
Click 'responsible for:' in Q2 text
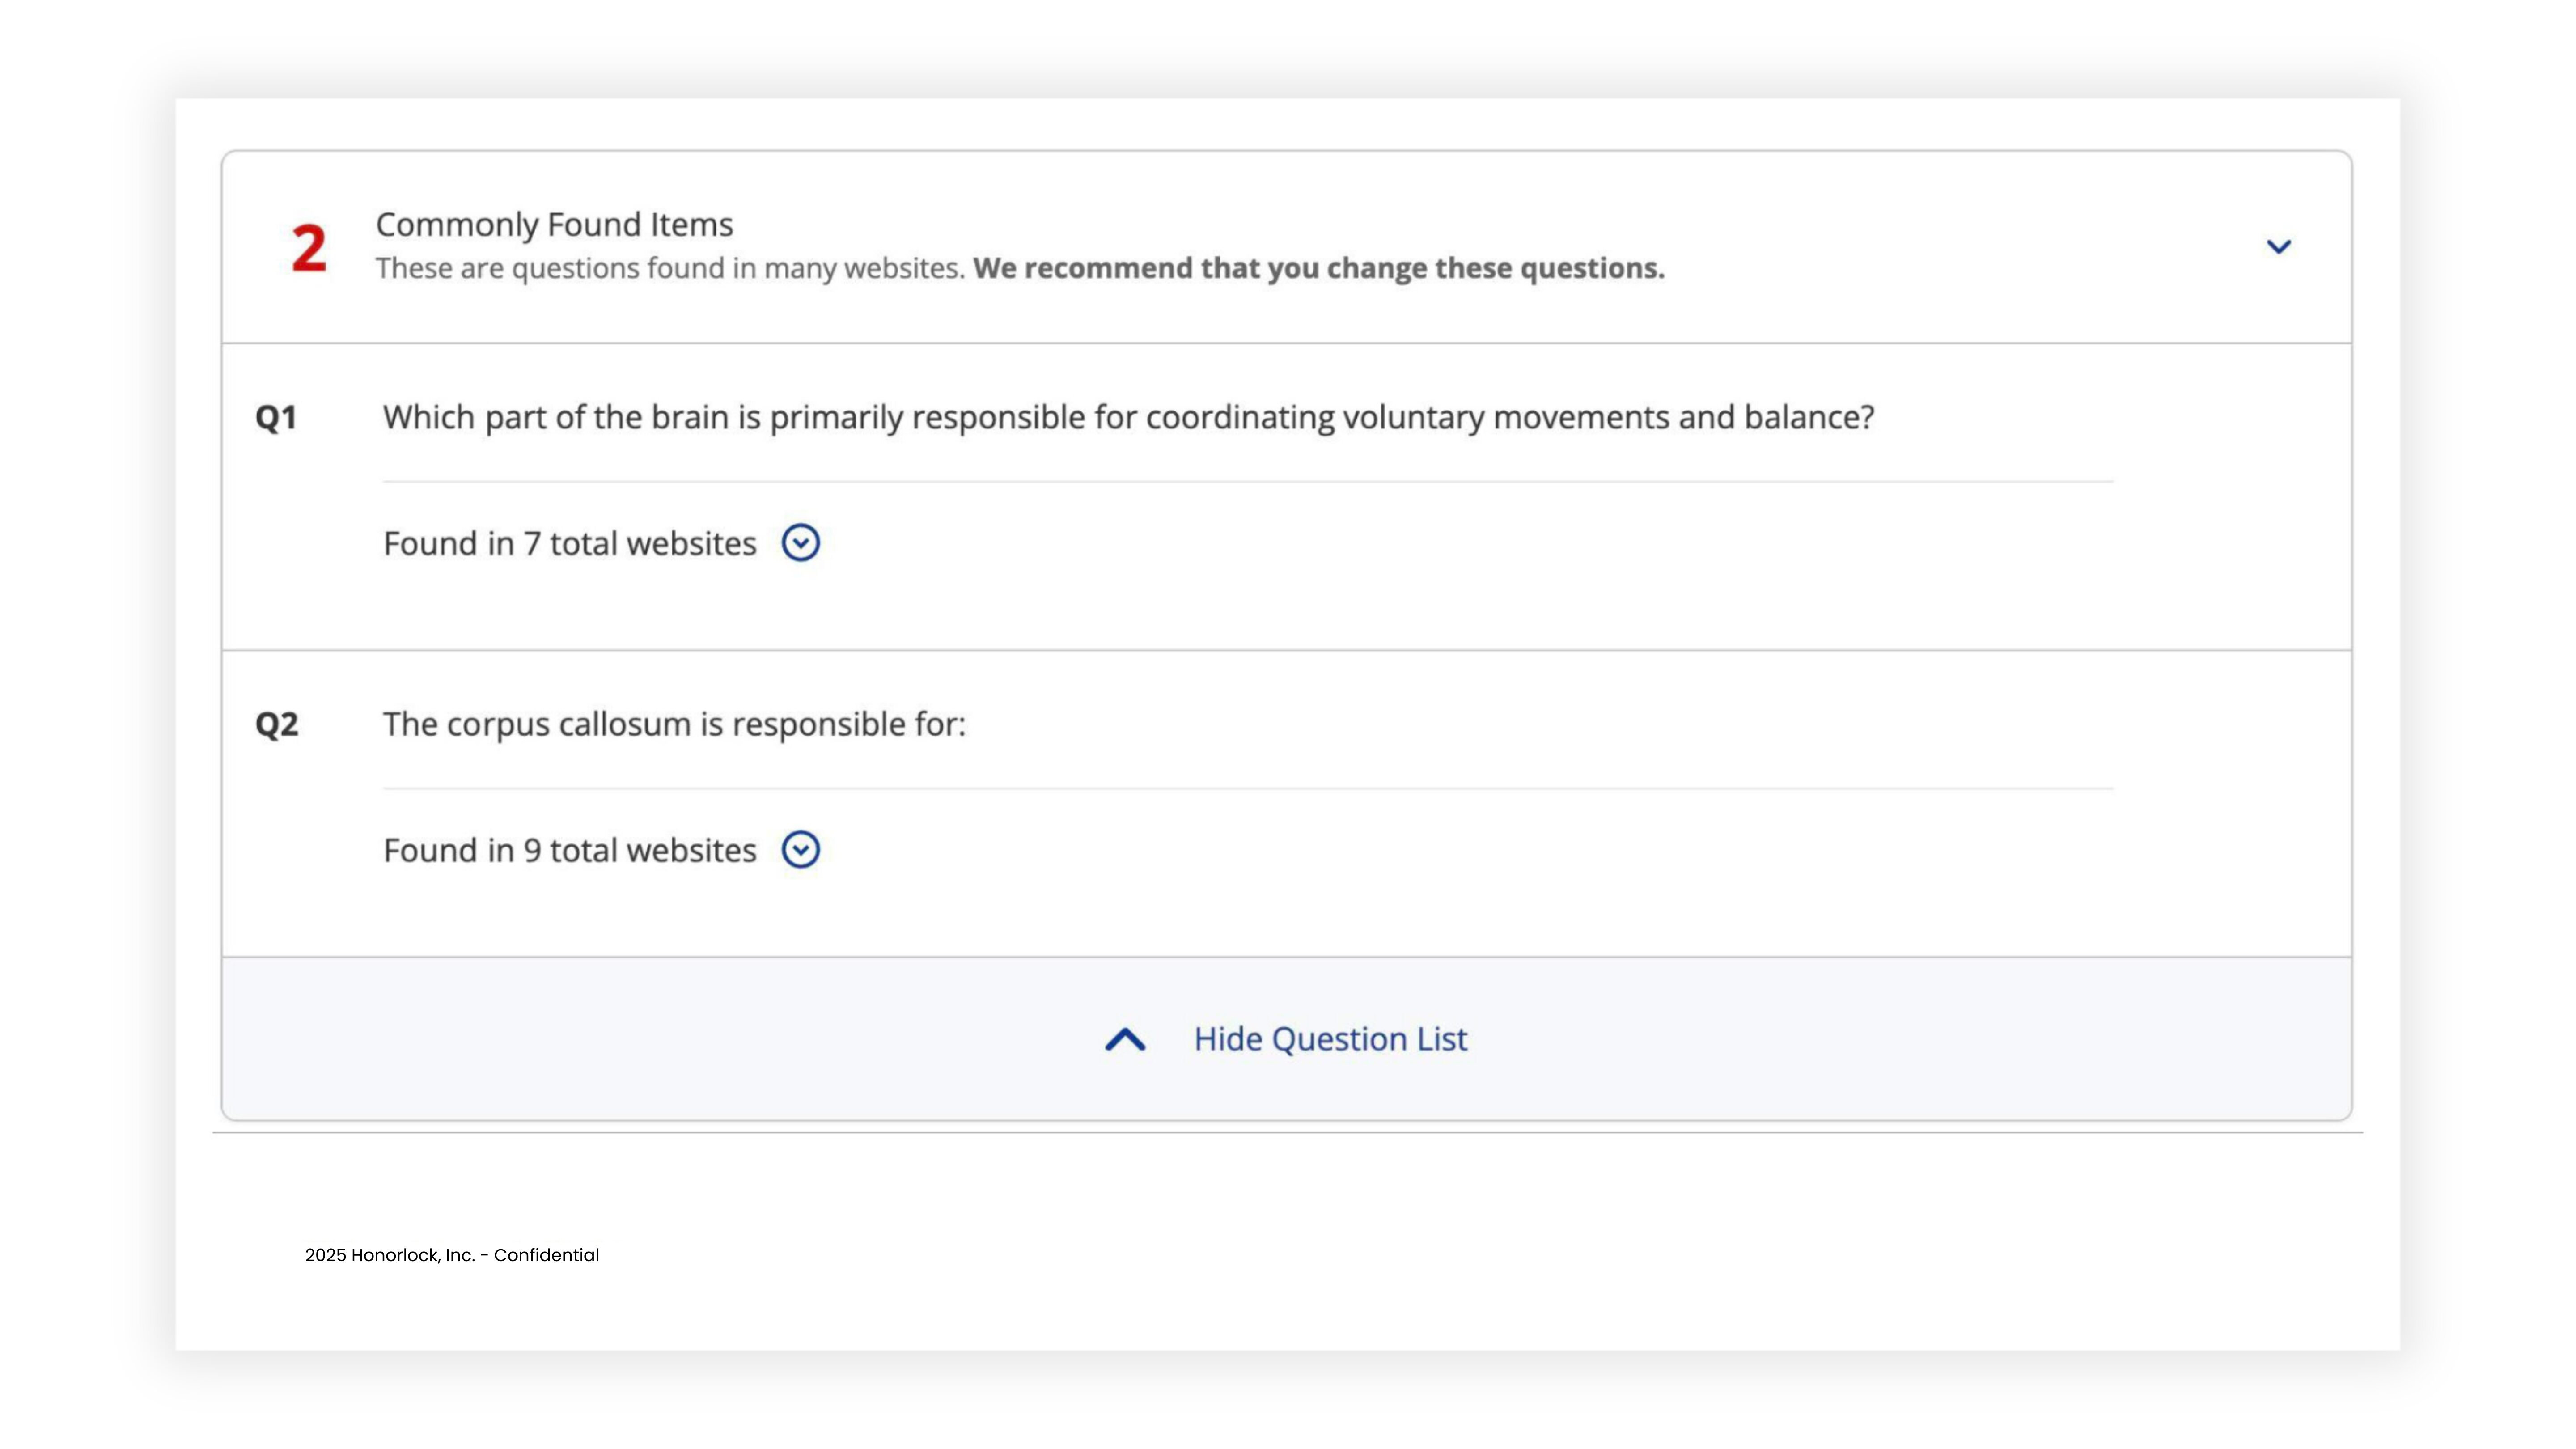click(x=849, y=724)
